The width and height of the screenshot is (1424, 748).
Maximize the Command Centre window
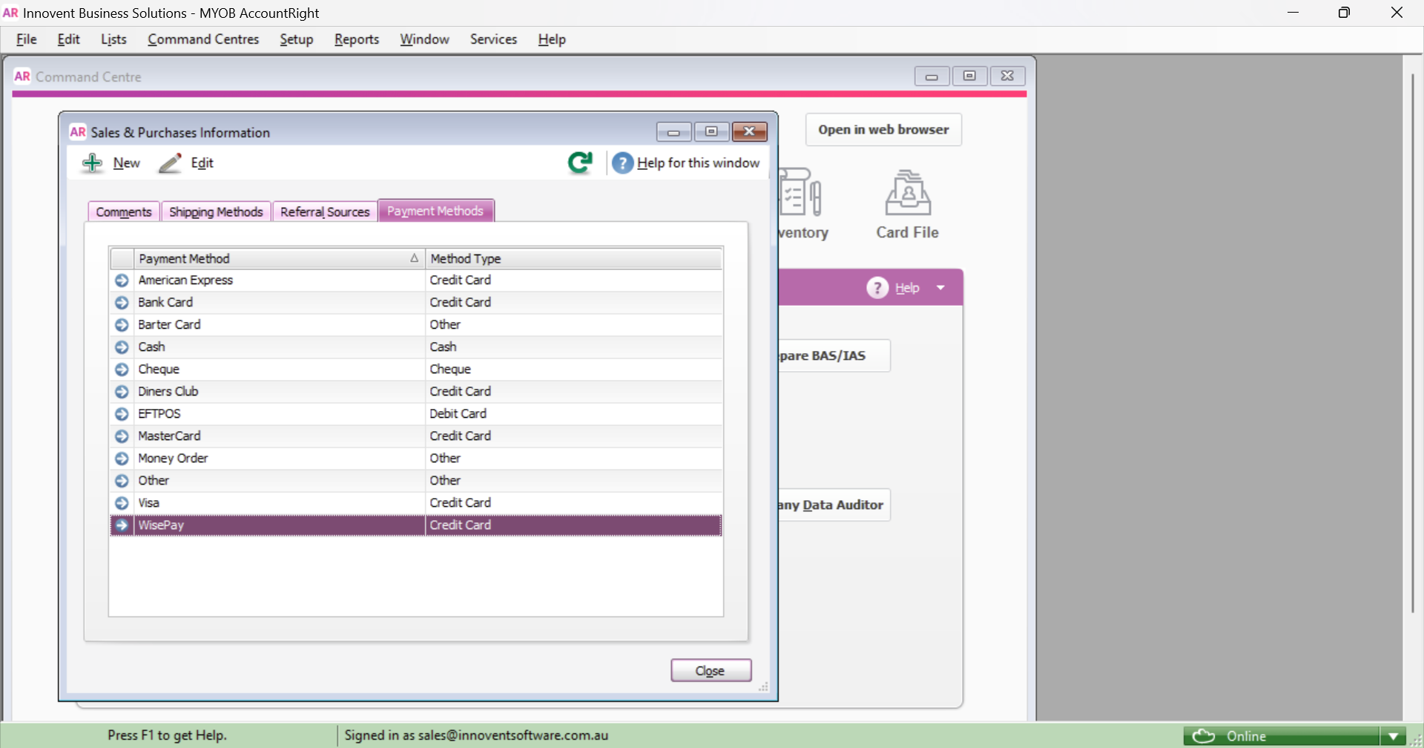click(x=969, y=76)
